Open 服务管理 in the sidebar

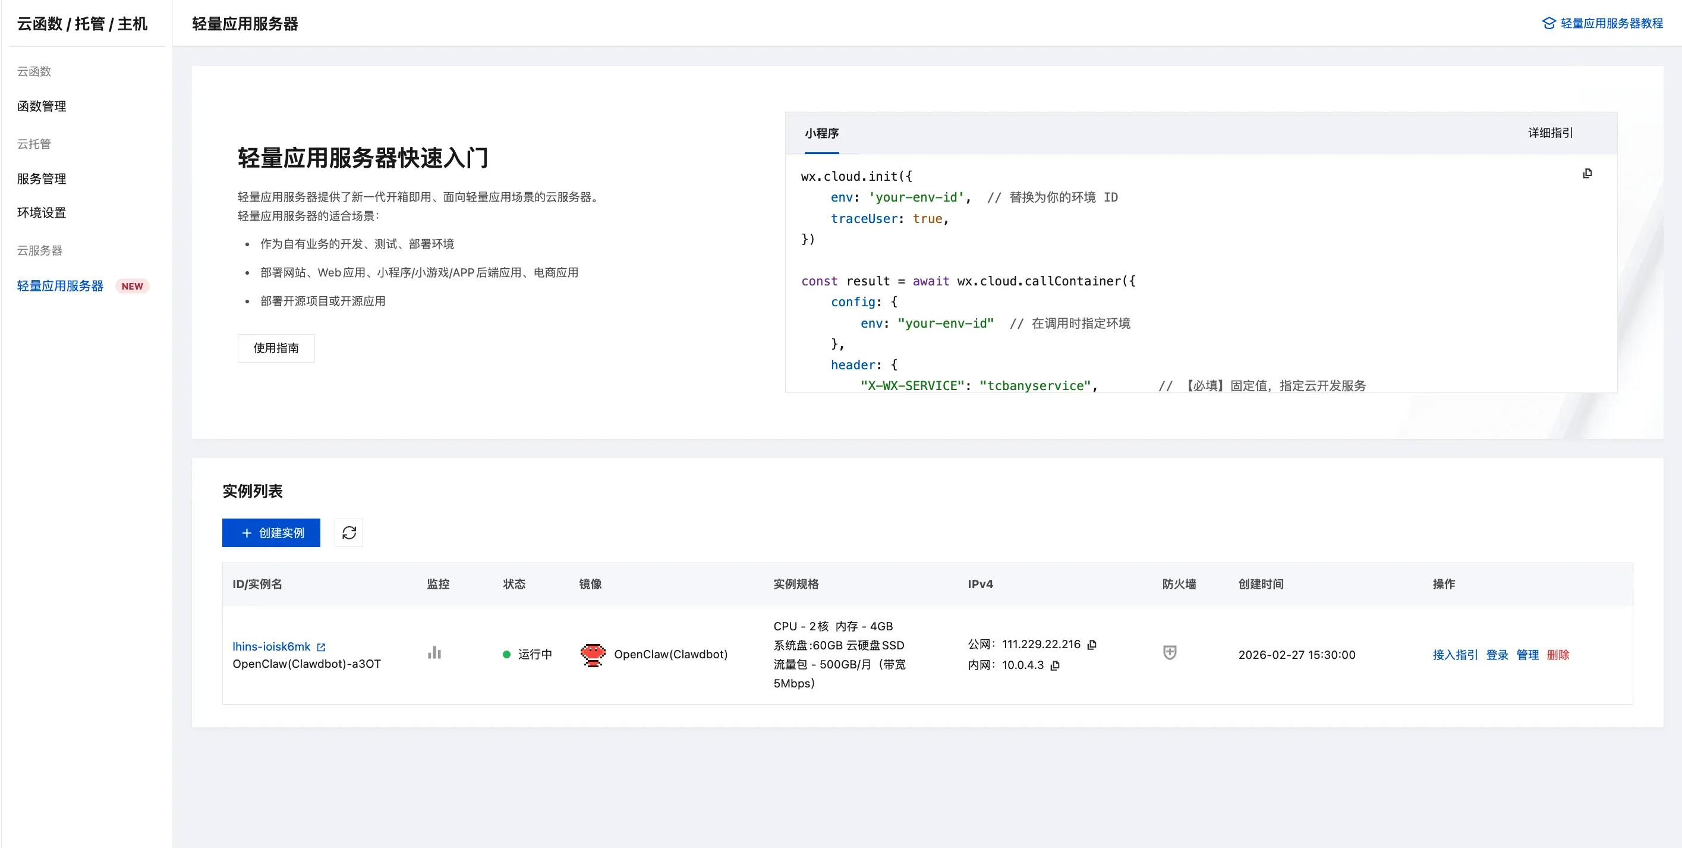click(x=42, y=179)
